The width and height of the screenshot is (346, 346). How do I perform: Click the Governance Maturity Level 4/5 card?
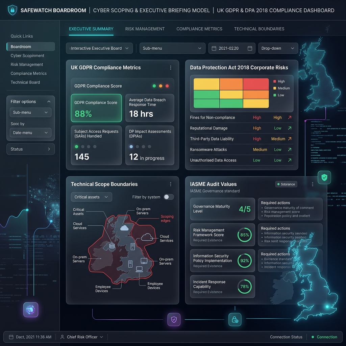[x=222, y=209]
